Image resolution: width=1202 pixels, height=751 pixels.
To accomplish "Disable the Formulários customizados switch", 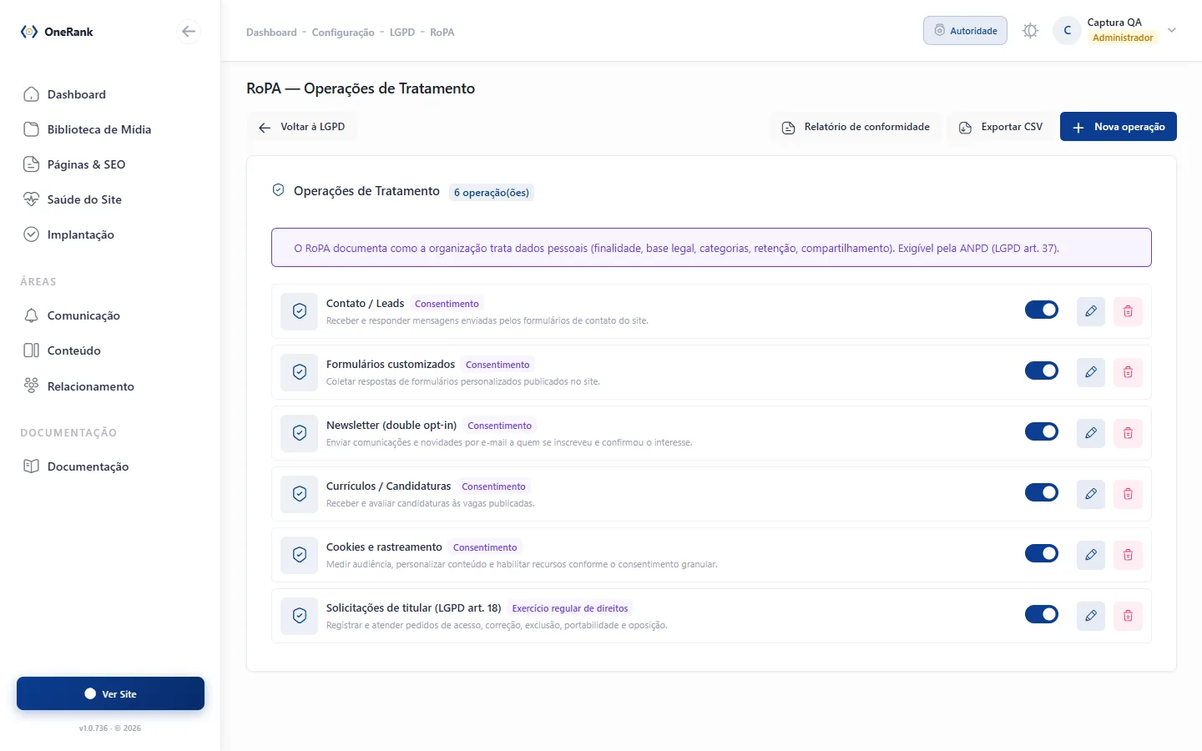I will [x=1042, y=370].
